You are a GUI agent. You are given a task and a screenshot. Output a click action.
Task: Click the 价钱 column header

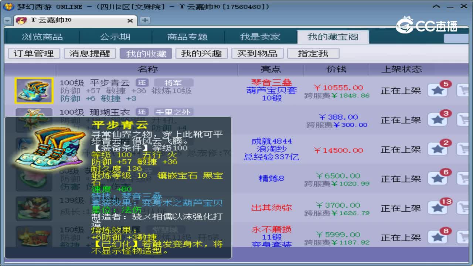(x=336, y=69)
